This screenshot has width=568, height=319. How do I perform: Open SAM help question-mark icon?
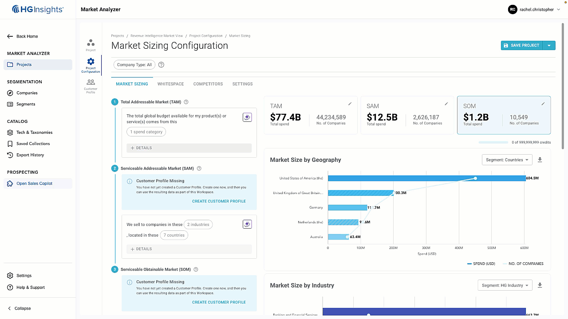click(x=199, y=168)
